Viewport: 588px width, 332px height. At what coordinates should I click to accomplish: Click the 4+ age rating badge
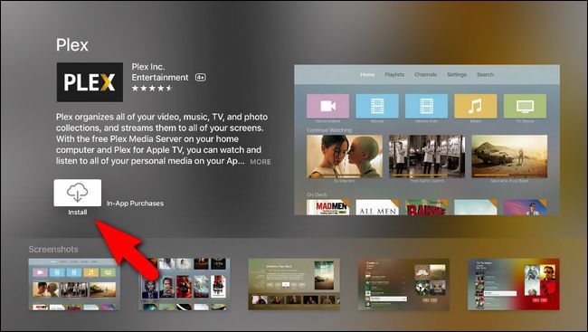pyautogui.click(x=201, y=77)
